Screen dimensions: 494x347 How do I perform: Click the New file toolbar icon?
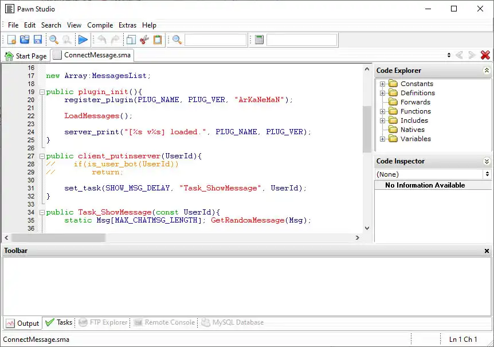pyautogui.click(x=11, y=40)
